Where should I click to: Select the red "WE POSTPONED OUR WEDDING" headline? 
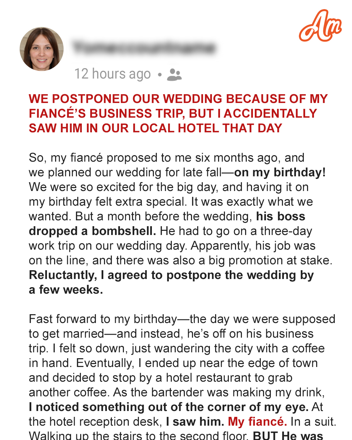pyautogui.click(x=178, y=113)
